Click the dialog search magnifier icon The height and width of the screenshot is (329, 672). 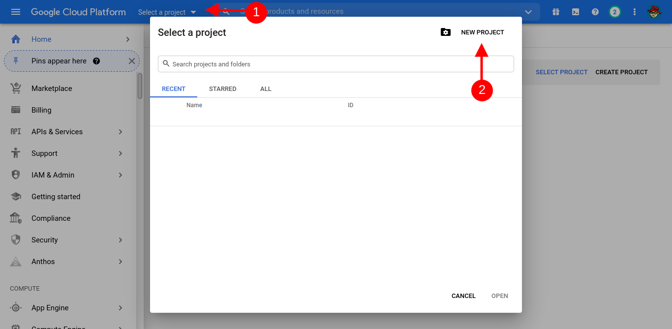(166, 64)
